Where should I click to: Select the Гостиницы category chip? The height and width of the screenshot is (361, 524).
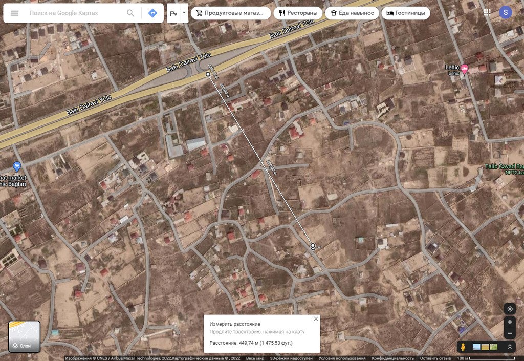(406, 13)
